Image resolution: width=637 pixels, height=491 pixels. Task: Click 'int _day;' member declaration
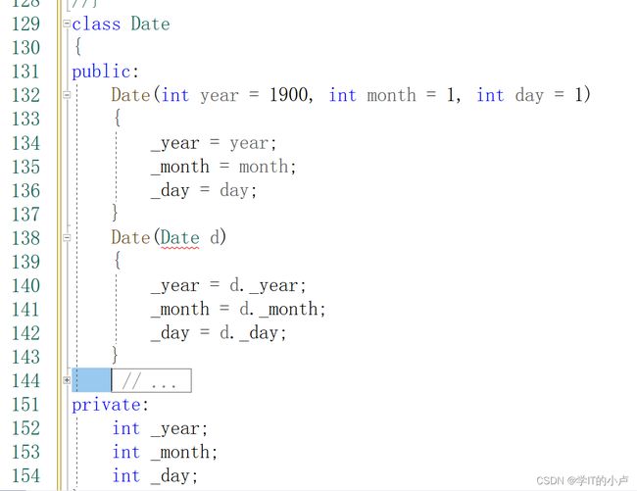(155, 476)
